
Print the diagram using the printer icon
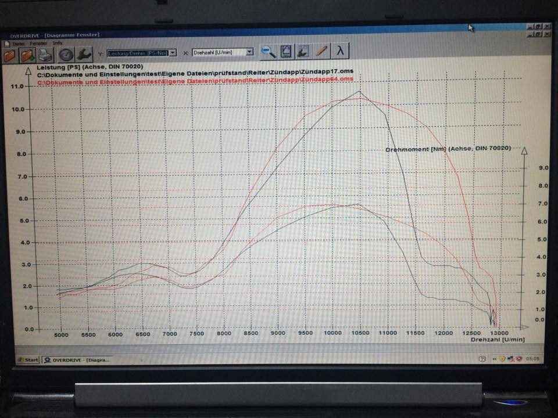46,55
